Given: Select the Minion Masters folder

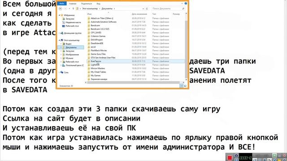Looking at the screenshot, I should [98, 68].
